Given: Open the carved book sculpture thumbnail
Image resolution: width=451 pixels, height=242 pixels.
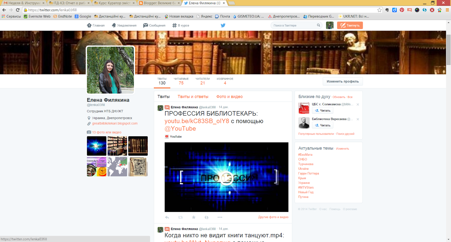Looking at the screenshot, I should [138, 167].
